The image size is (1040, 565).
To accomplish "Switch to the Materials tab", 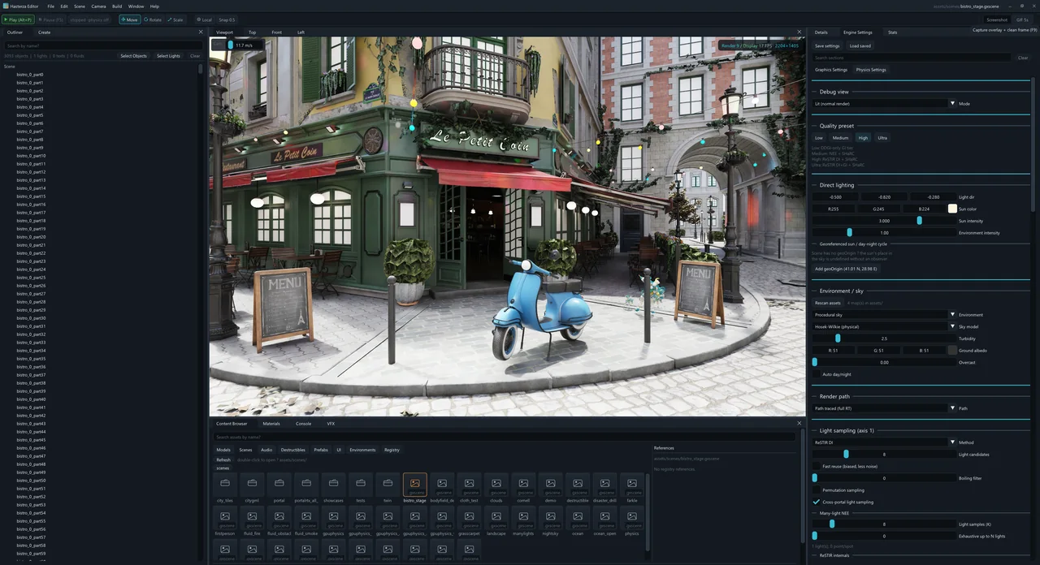I will (271, 424).
